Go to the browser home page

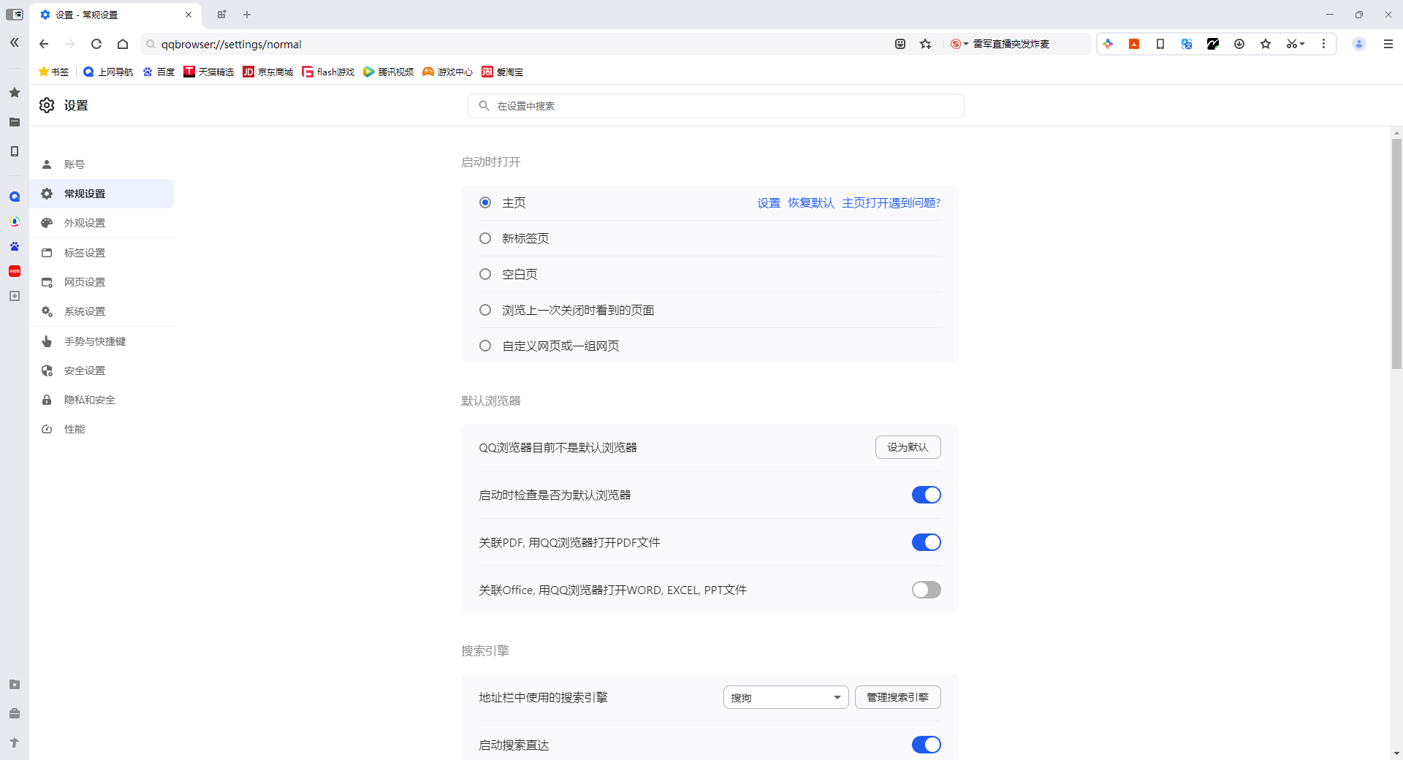pyautogui.click(x=123, y=44)
